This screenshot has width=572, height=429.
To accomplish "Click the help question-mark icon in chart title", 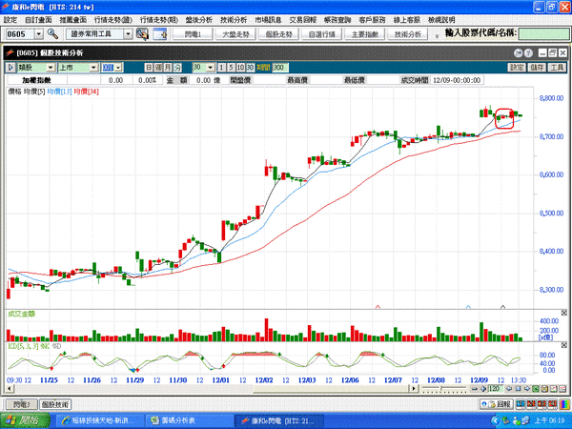I will tap(528, 53).
